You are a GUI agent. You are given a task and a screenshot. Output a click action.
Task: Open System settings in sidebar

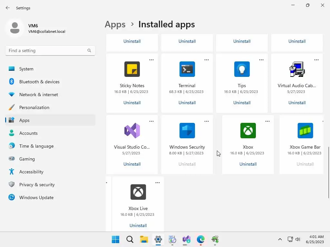(x=50, y=69)
